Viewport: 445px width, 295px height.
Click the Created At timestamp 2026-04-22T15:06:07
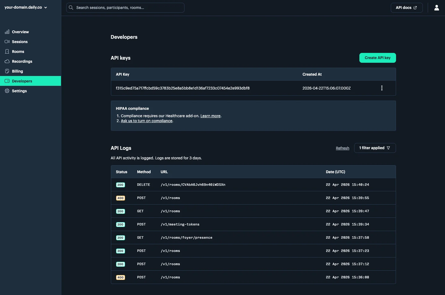pos(326,88)
